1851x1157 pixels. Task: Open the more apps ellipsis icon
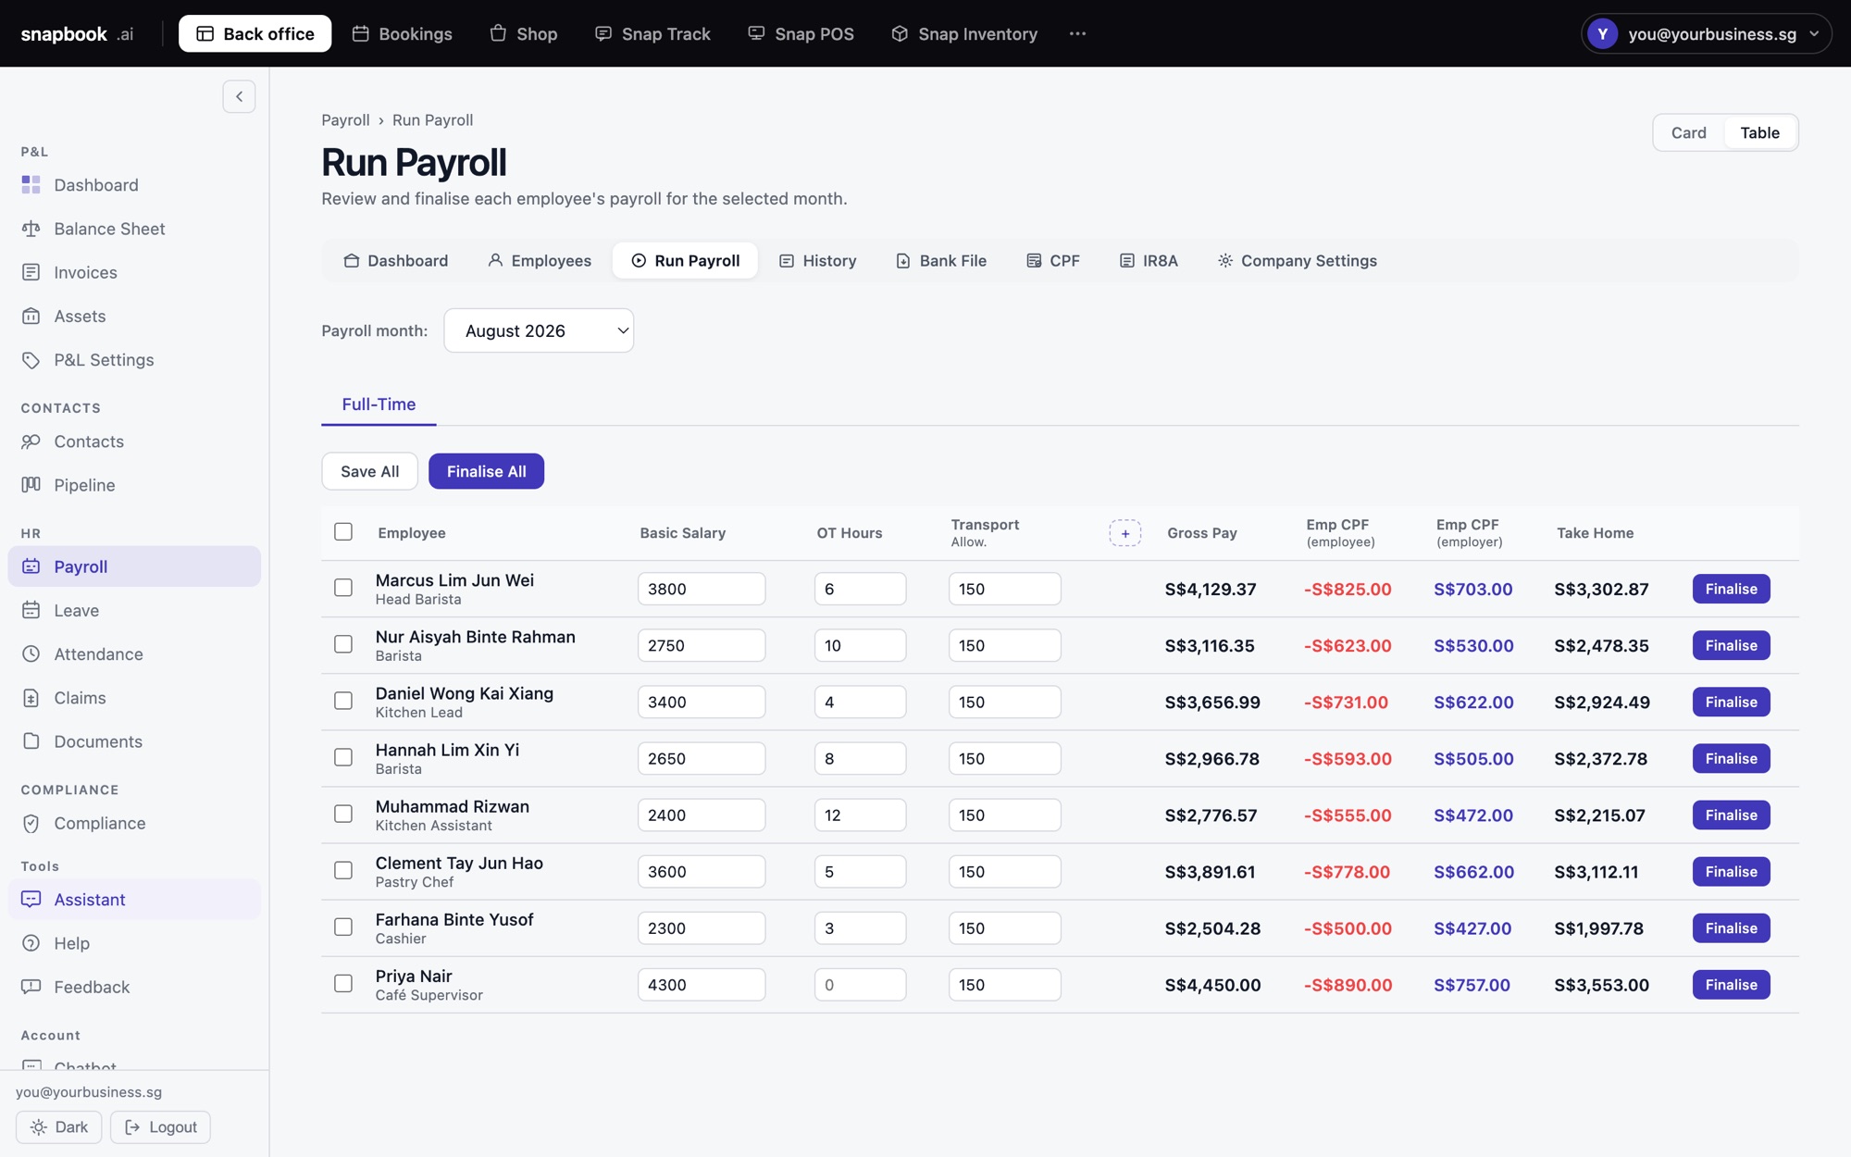[1077, 33]
